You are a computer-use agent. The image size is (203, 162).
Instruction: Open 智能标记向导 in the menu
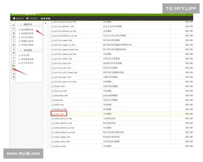click(x=27, y=41)
